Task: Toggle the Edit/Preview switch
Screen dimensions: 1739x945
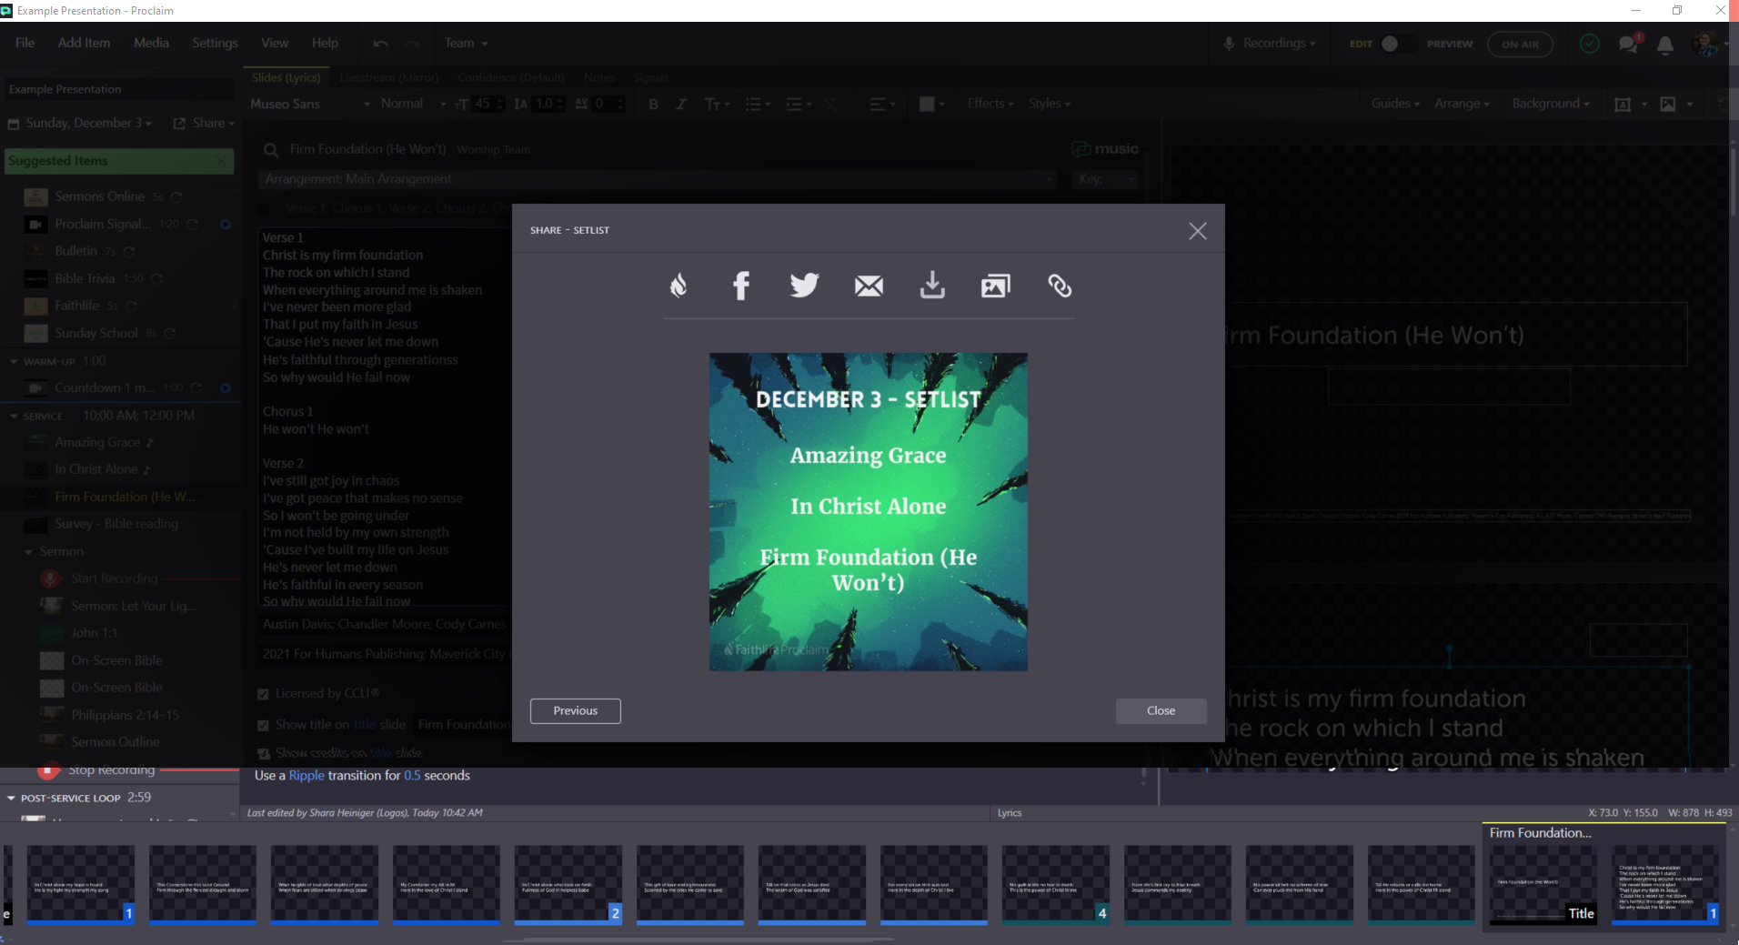Action: click(x=1398, y=44)
